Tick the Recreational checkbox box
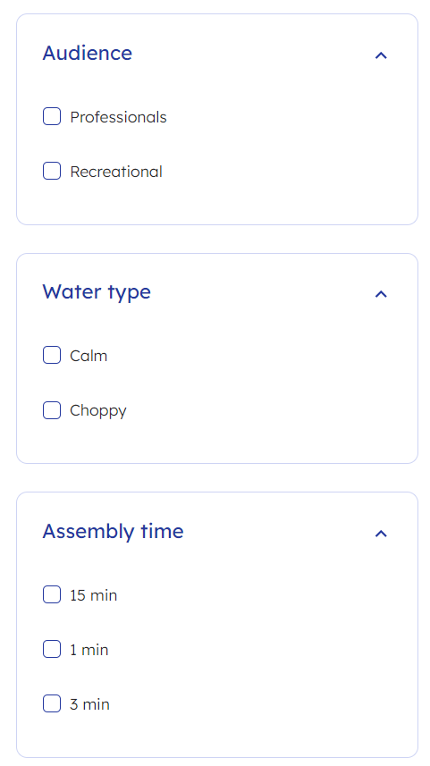This screenshot has width=430, height=766. pyautogui.click(x=52, y=171)
